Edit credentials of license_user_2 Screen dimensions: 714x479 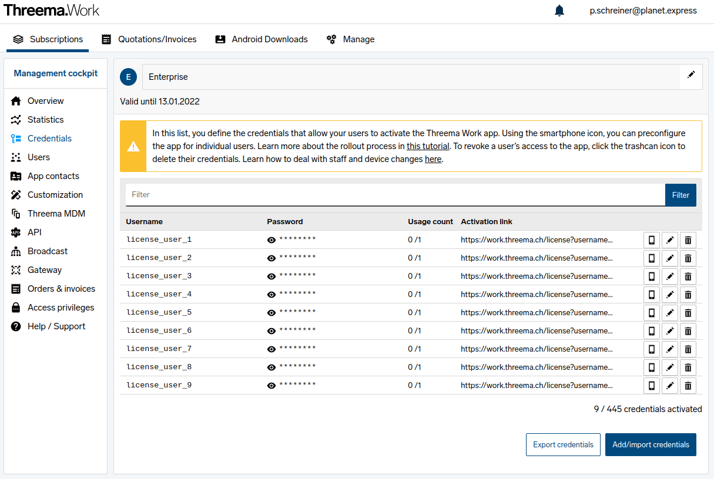[669, 258]
